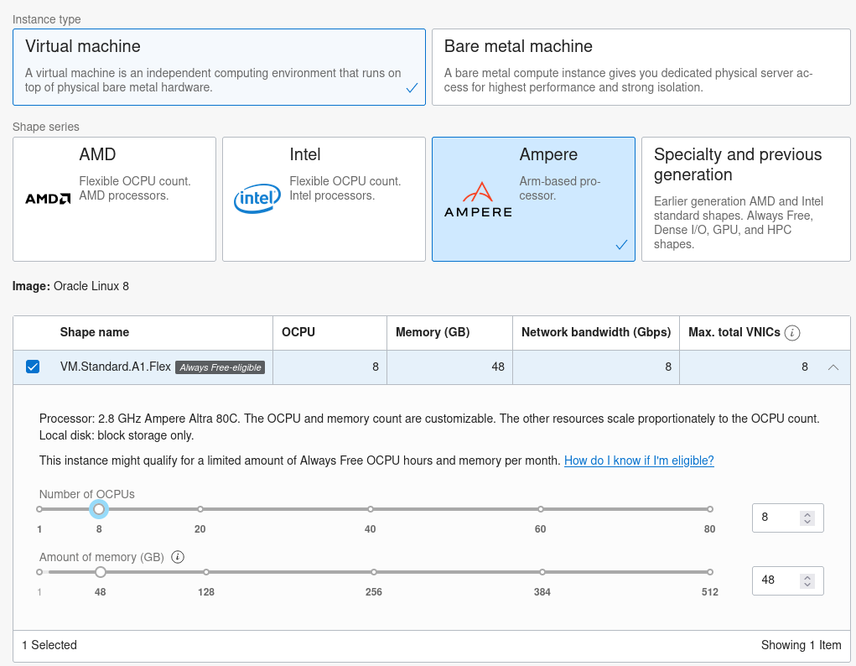Select the Bare metal machine option

(641, 67)
